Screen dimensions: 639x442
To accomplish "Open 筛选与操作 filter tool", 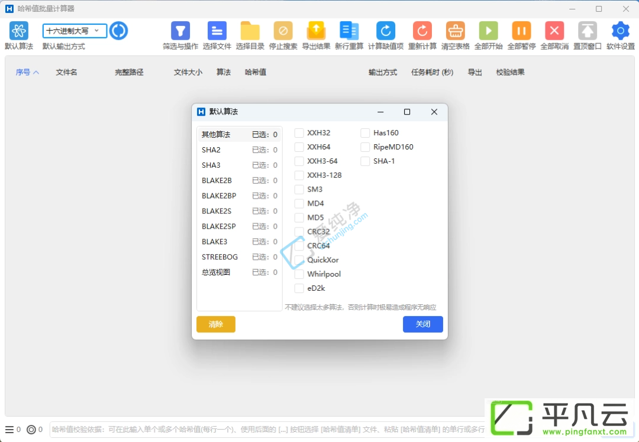I will [x=180, y=31].
